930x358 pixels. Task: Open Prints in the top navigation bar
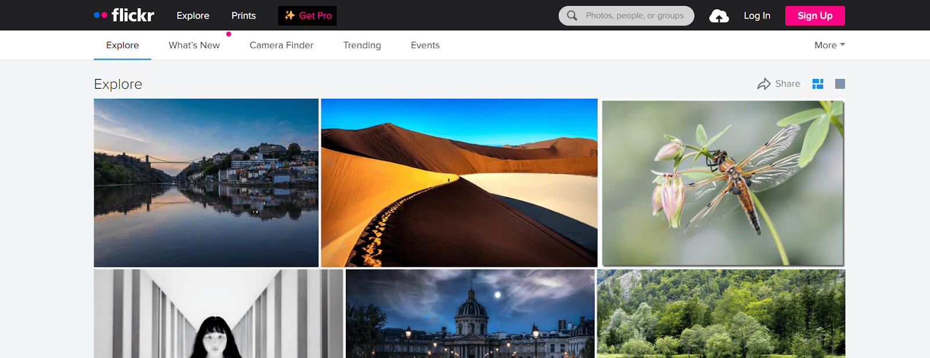coord(244,16)
